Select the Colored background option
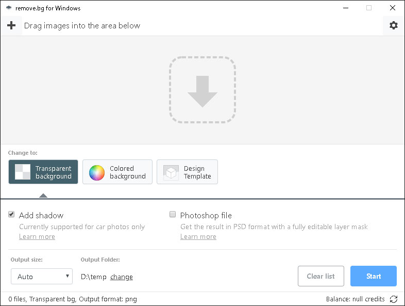Screen dimensions: 405x306 117,172
